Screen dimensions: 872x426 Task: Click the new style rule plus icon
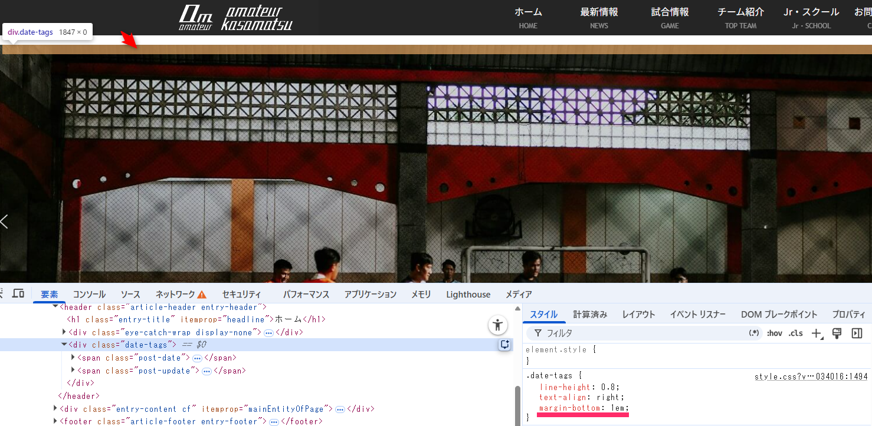click(817, 333)
